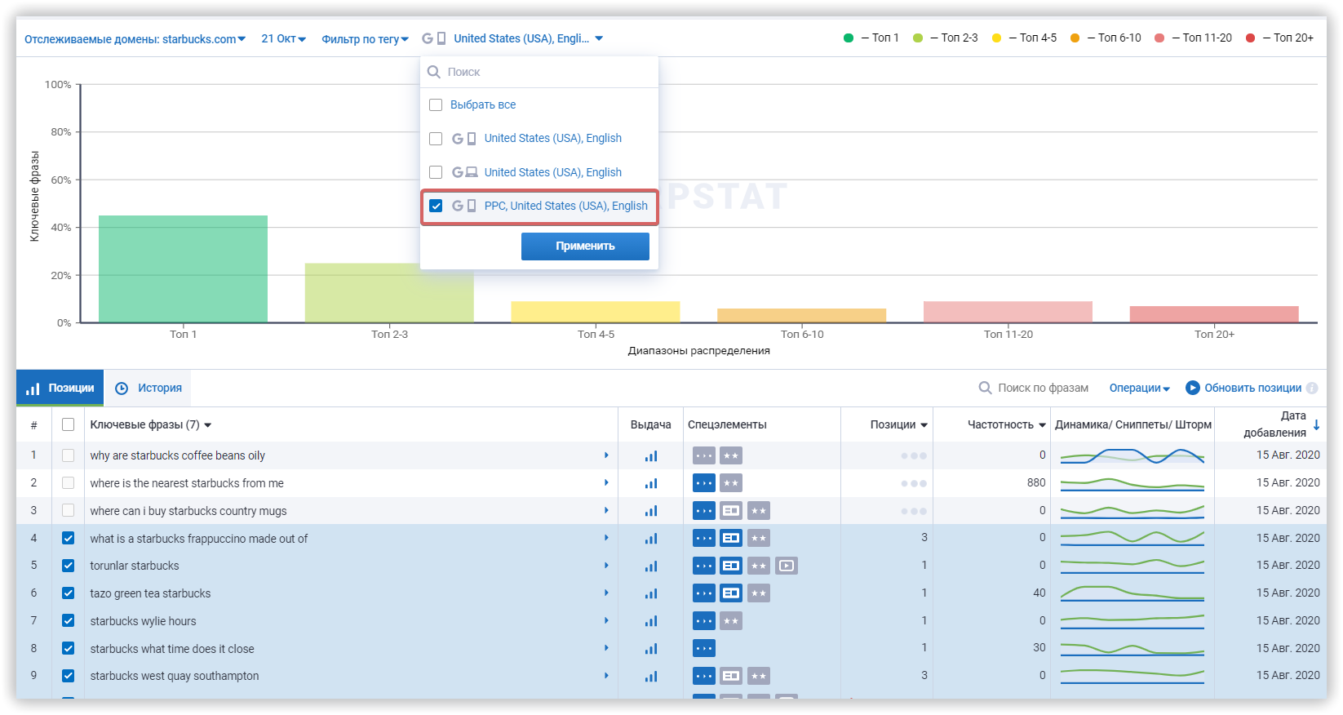Click the Обновить позиции link
1343x715 pixels.
tap(1252, 389)
